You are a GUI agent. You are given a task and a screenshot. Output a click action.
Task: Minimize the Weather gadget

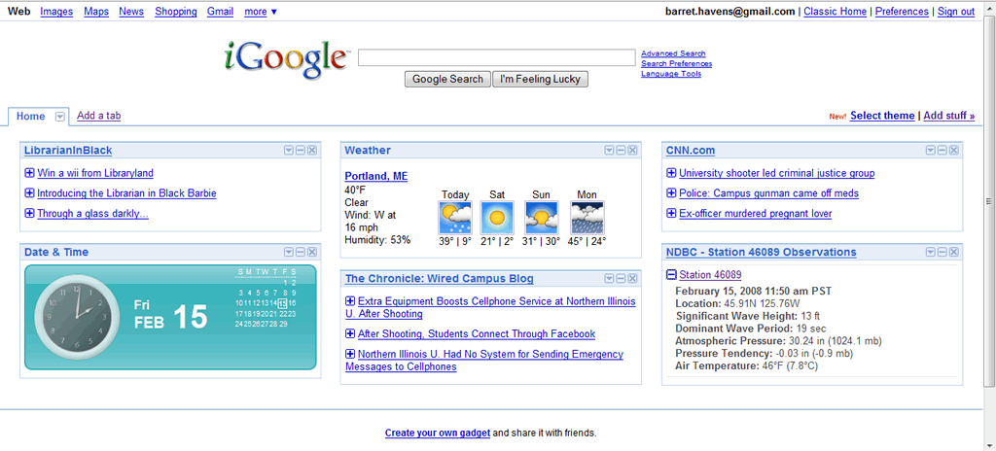coord(621,151)
